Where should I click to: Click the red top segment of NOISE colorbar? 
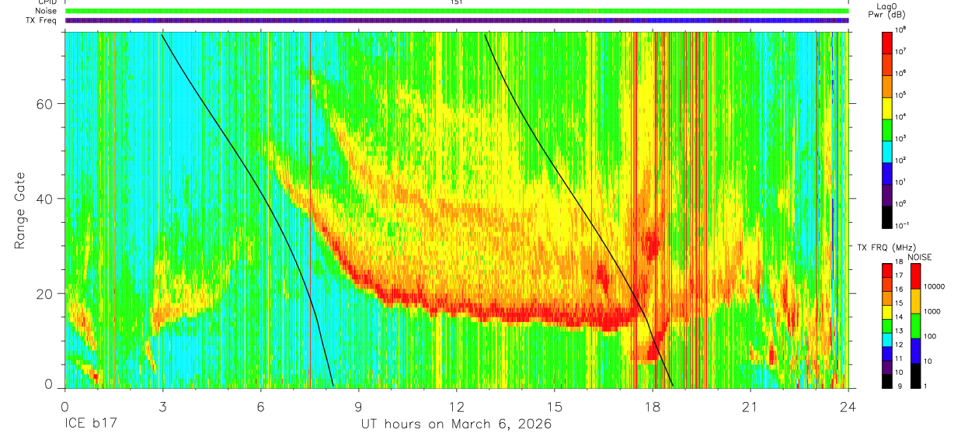point(914,276)
